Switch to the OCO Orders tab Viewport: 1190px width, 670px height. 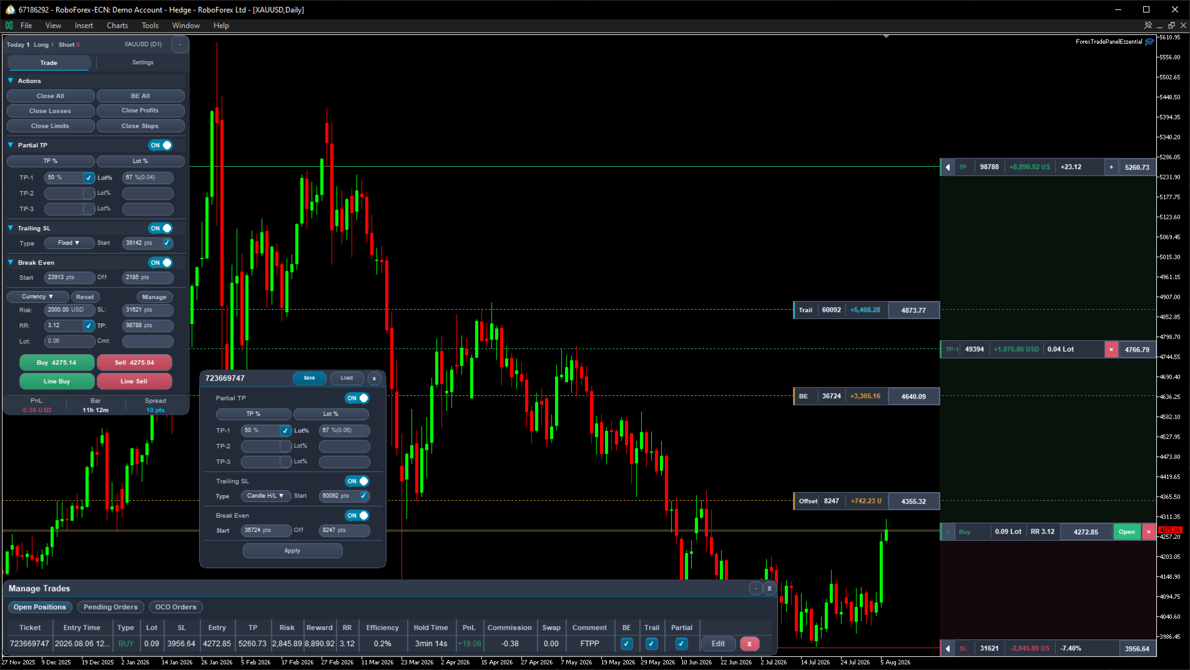click(x=176, y=607)
